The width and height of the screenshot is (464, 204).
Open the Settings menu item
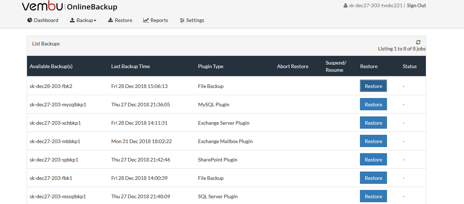tap(192, 20)
